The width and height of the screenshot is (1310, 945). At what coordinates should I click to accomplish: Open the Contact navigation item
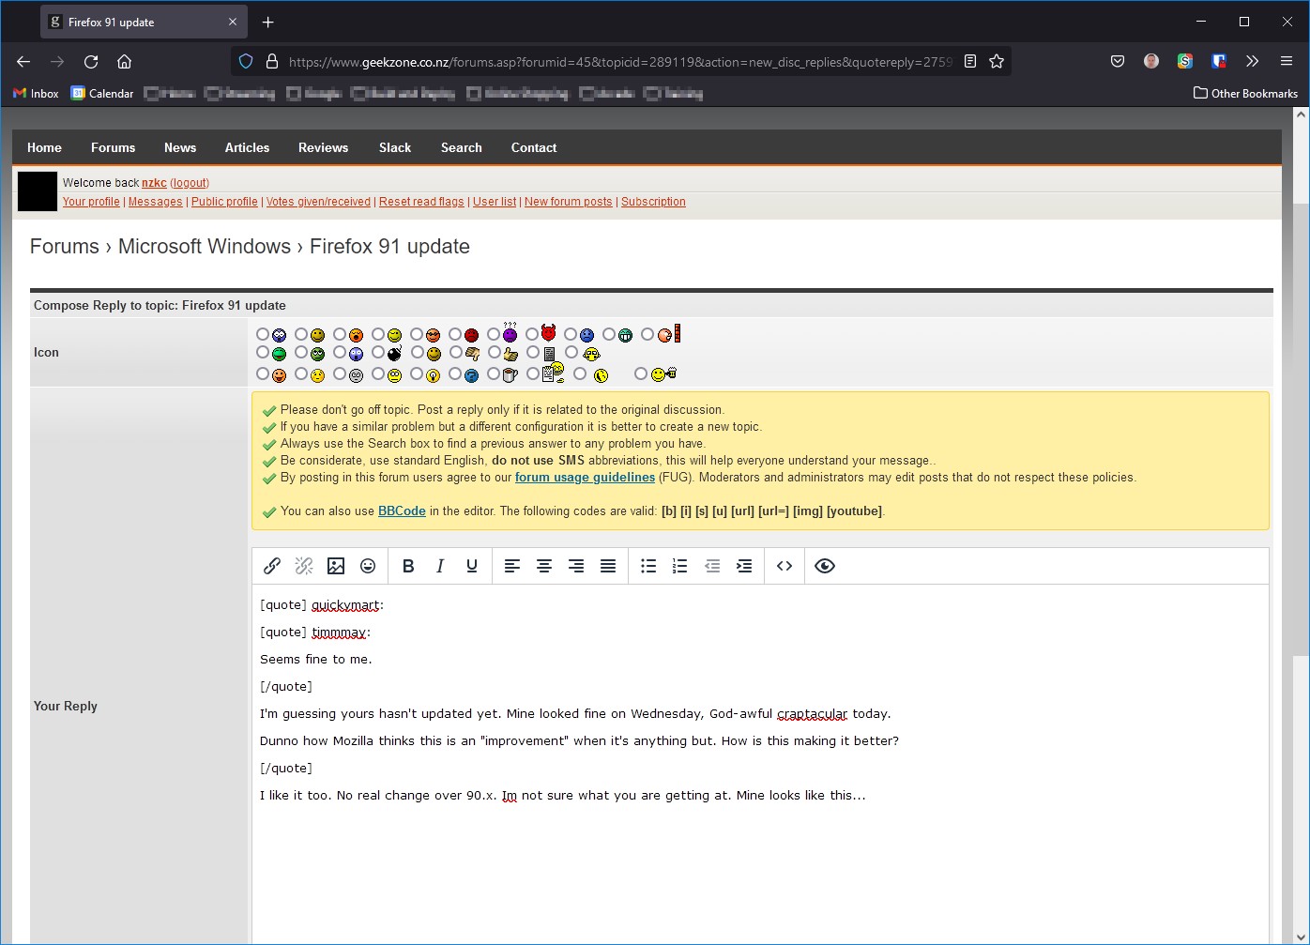tap(534, 147)
